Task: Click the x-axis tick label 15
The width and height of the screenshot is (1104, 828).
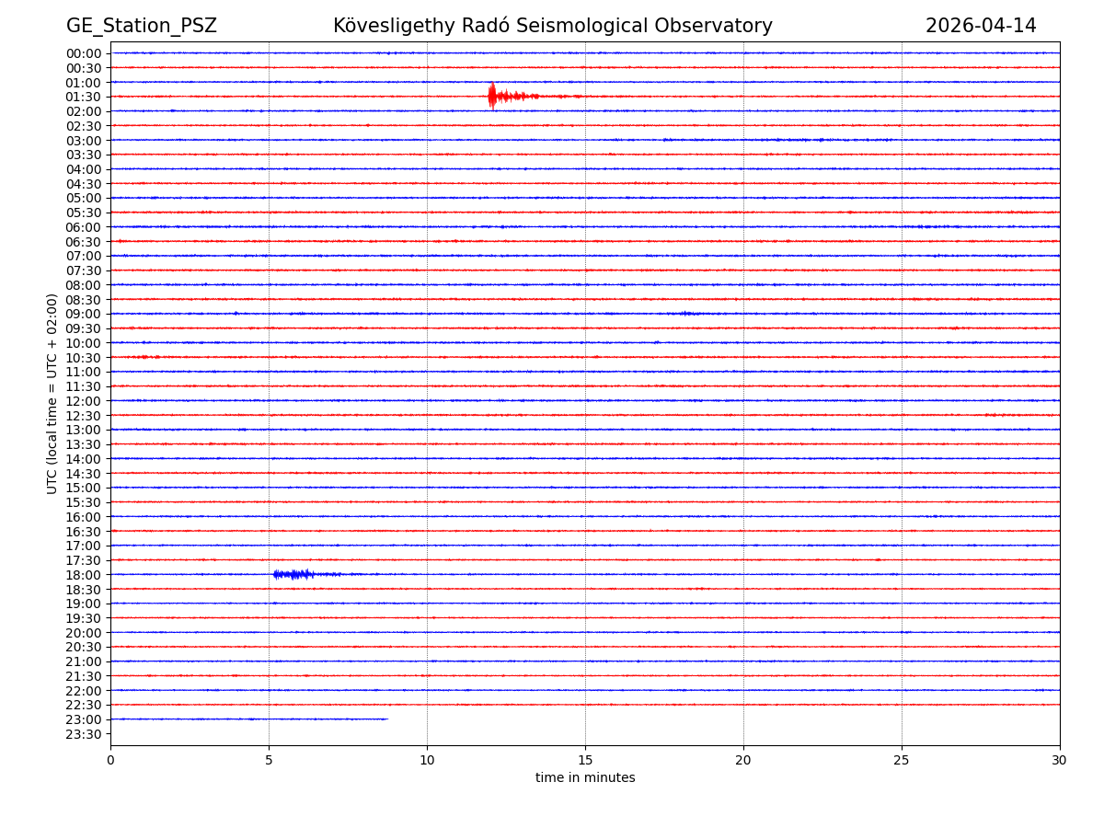Action: pos(585,761)
